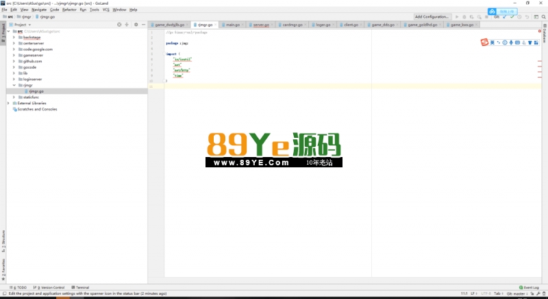
Task: Open the Database tool window on right edge
Action: click(545, 33)
